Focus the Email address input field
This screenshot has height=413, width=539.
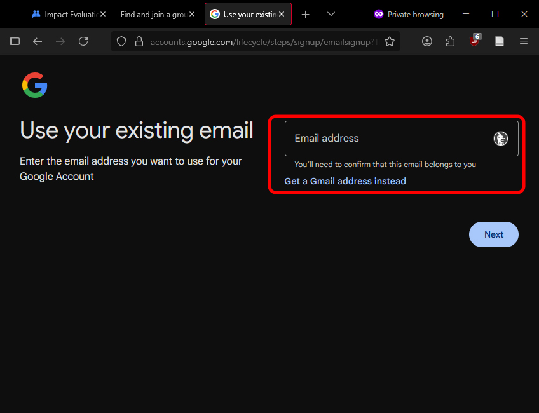(388, 139)
